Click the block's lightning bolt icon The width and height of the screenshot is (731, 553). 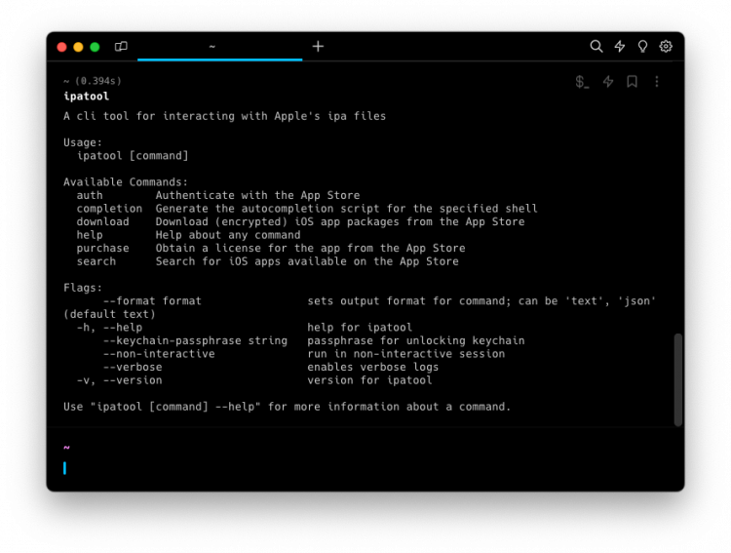608,82
